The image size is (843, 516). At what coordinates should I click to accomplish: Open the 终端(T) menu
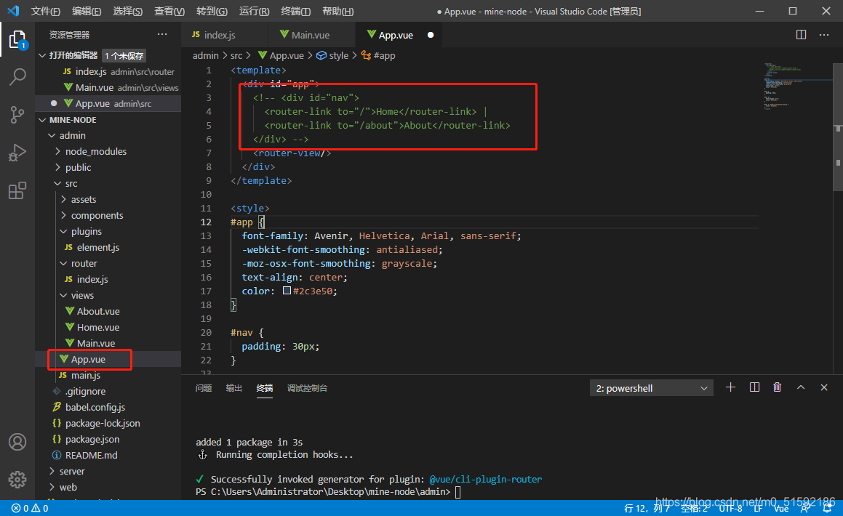tap(295, 12)
